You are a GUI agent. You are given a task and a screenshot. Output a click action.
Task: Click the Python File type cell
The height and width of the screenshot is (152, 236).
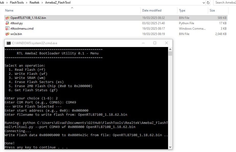click(186, 23)
